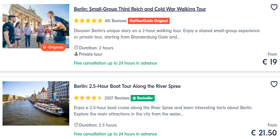Click the River Spree boat photo
The width and height of the screenshot is (280, 139).
point(36,103)
